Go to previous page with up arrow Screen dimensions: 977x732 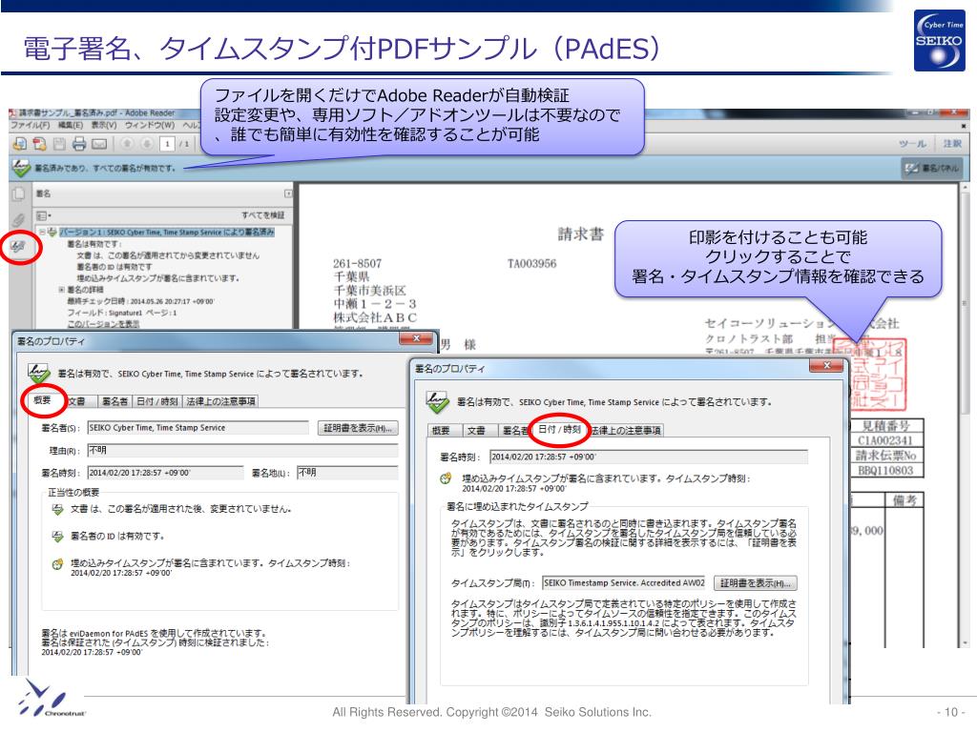coord(127,144)
